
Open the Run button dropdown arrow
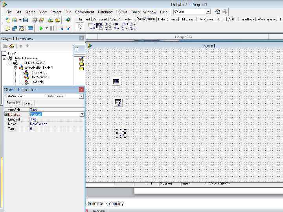click(x=47, y=28)
